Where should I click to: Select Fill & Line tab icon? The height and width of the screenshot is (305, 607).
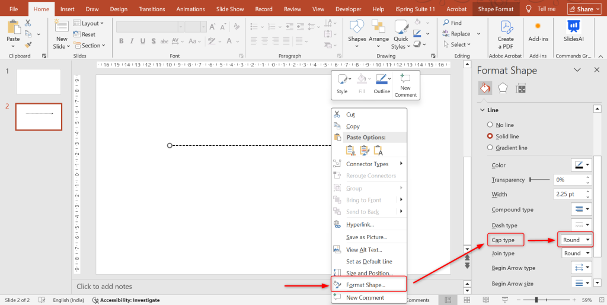click(x=485, y=88)
